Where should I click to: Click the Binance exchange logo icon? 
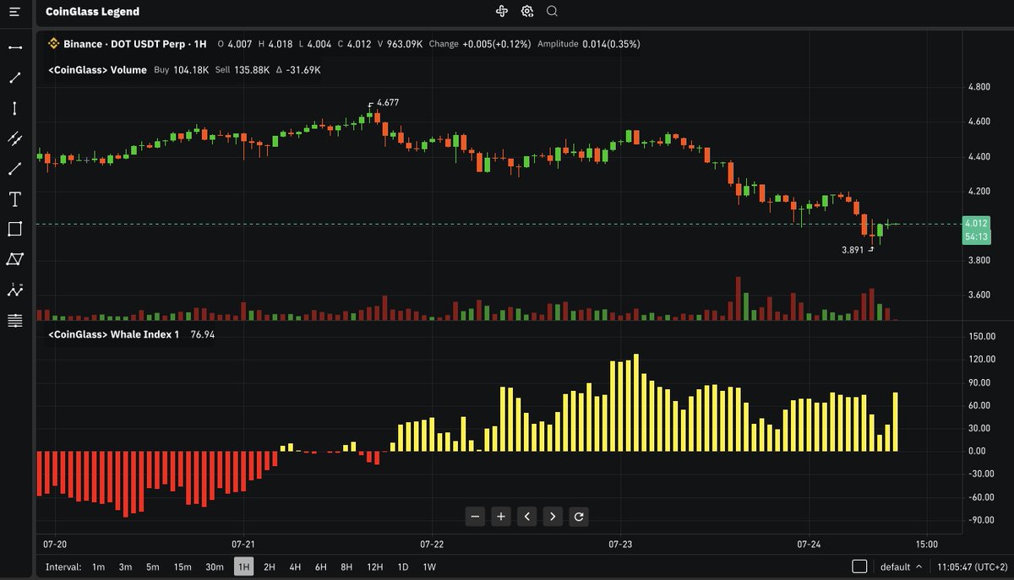point(52,43)
